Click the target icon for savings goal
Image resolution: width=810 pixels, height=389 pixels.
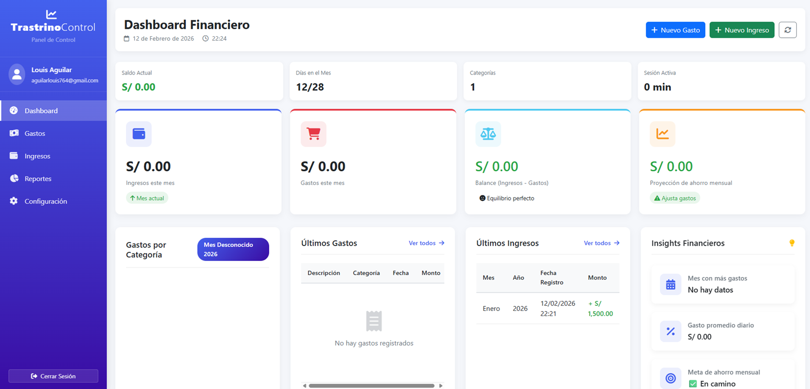[x=670, y=378]
